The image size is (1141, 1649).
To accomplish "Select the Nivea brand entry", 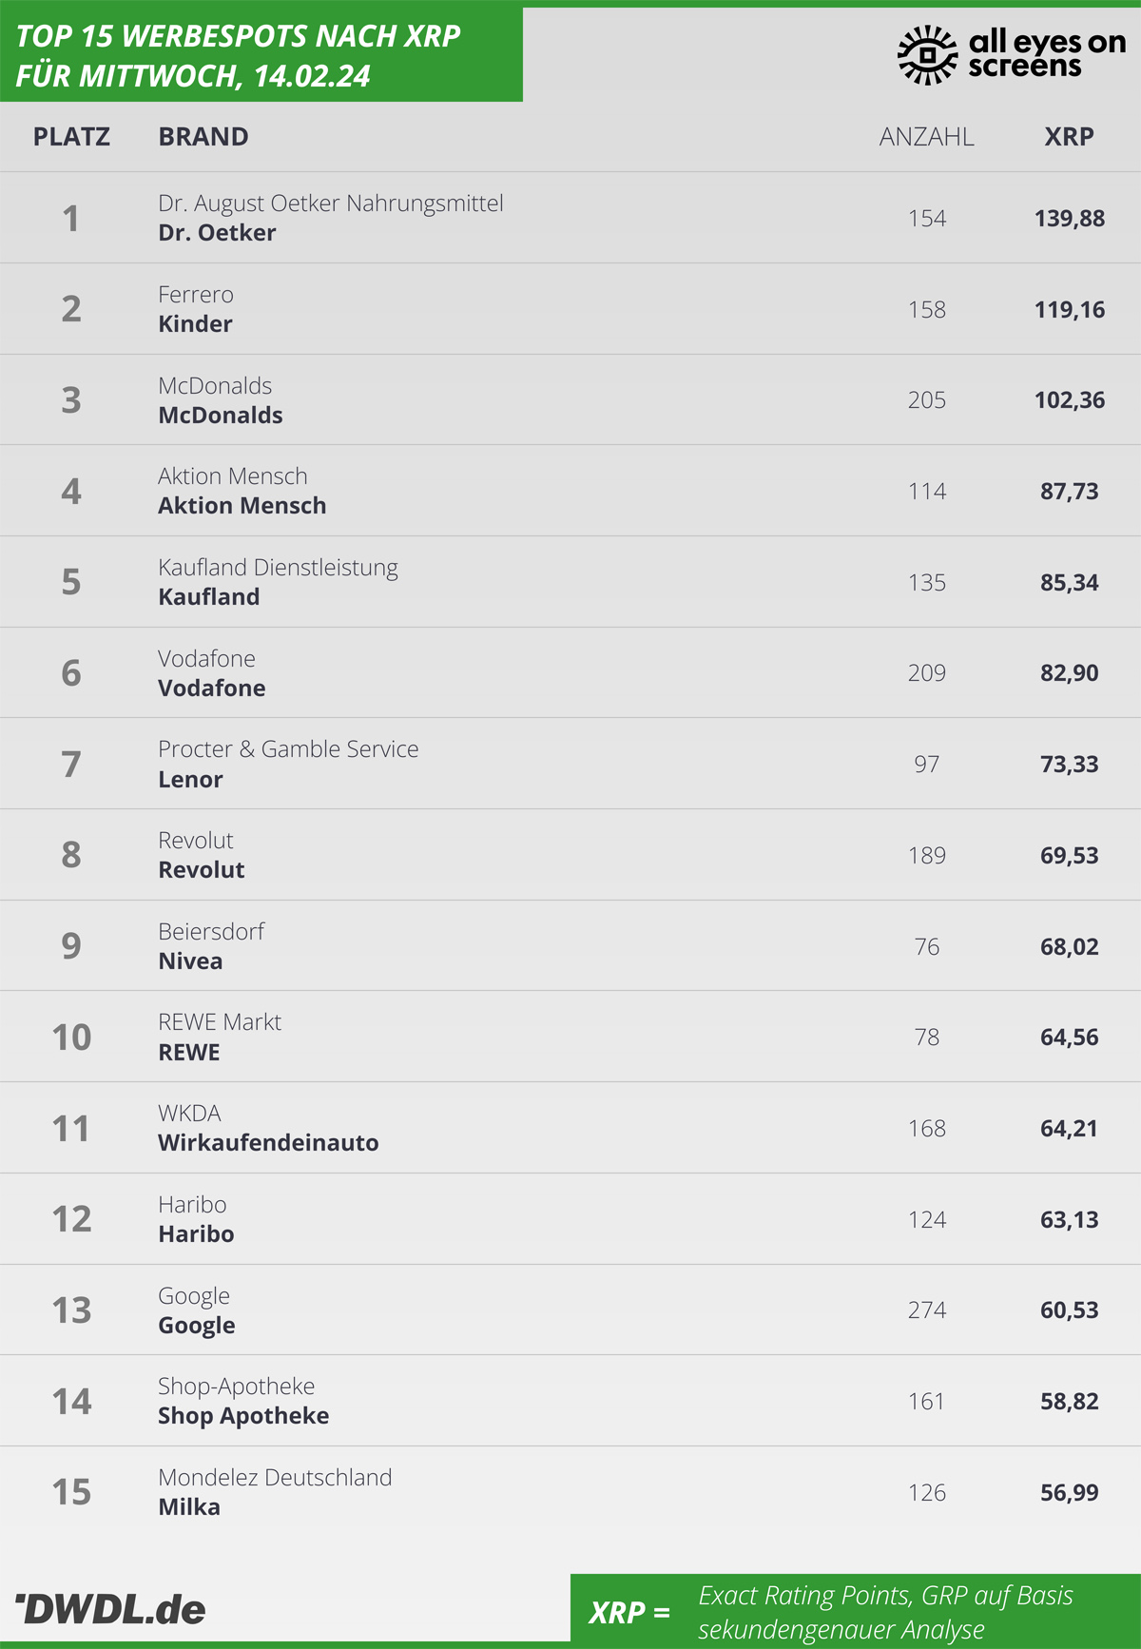I will (x=190, y=961).
